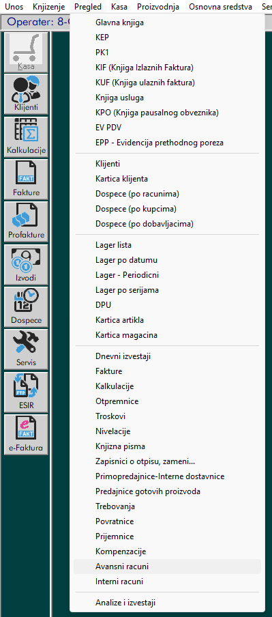The height and width of the screenshot is (617, 272).
Task: Select Klijenti in Pregled menu
Action: point(167,164)
